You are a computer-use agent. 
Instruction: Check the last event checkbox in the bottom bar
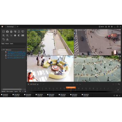(x=82, y=95)
